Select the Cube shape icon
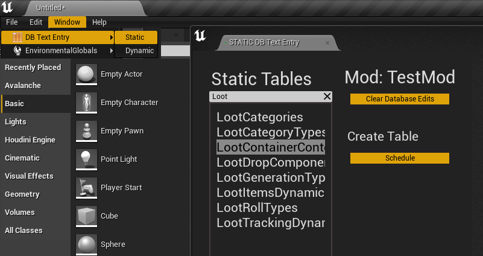 coord(87,216)
